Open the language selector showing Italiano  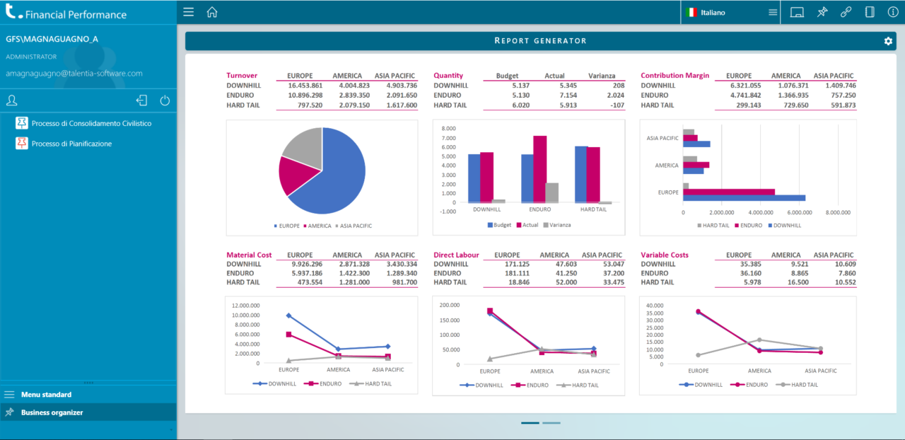pos(707,11)
